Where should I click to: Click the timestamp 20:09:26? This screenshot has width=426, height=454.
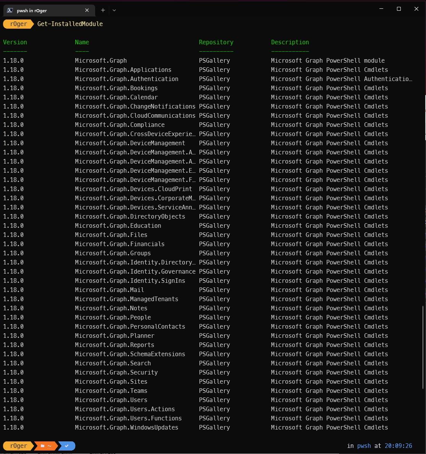point(398,446)
